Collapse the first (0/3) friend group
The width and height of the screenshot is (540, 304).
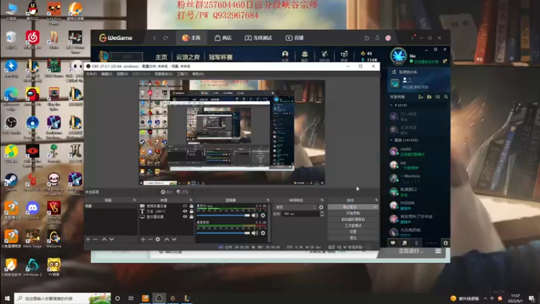391,105
